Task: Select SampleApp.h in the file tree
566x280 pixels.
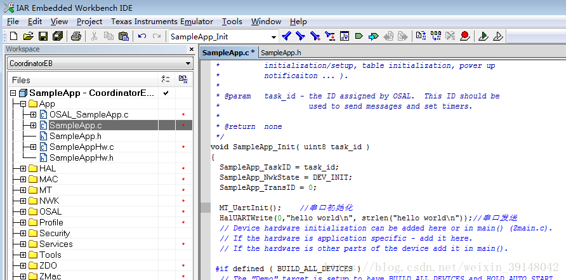Action: click(76, 137)
